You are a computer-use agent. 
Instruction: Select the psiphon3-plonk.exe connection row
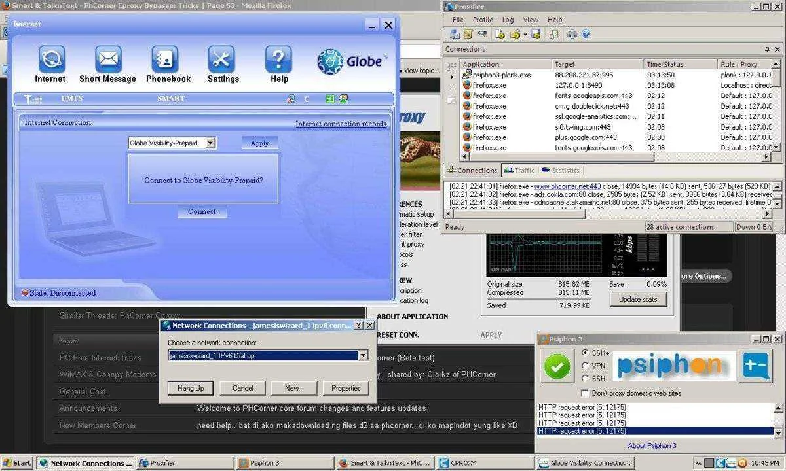coord(616,75)
